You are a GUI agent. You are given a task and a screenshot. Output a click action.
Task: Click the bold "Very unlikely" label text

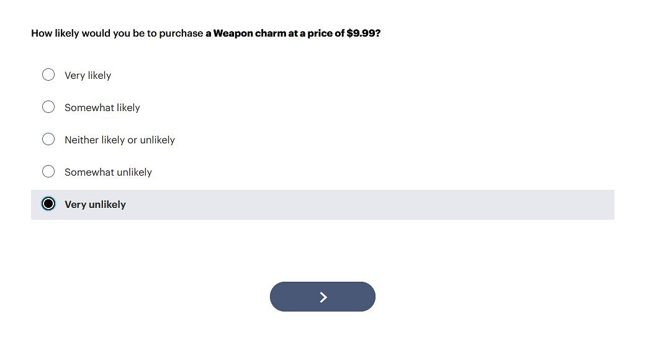tap(95, 205)
